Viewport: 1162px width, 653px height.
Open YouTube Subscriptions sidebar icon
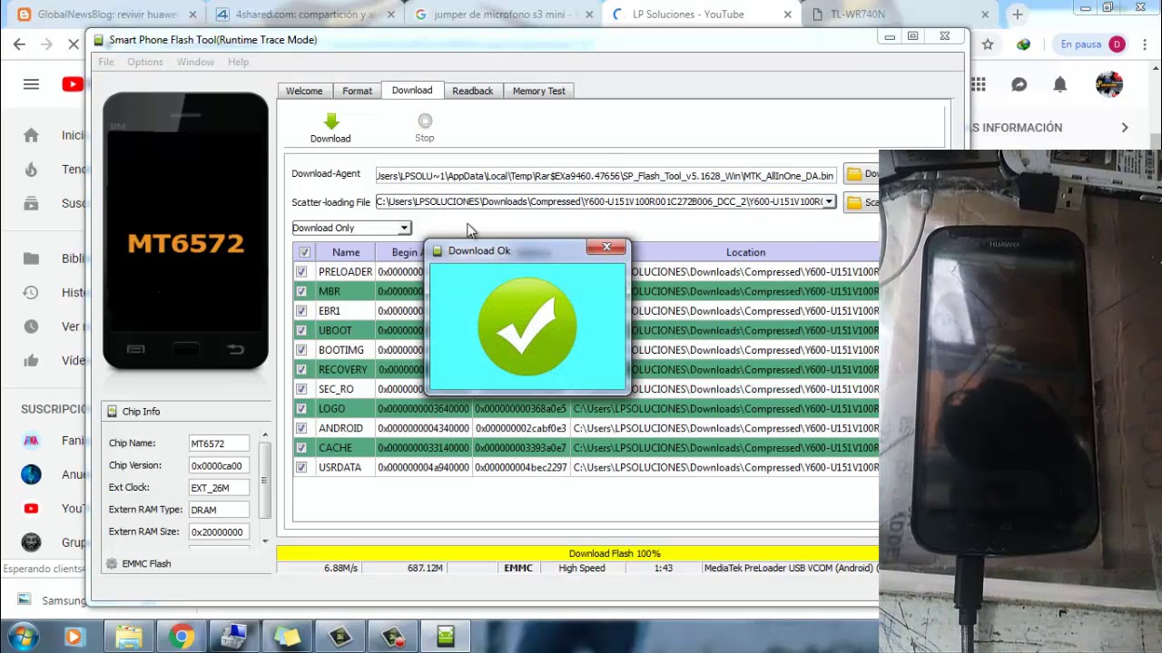point(31,203)
